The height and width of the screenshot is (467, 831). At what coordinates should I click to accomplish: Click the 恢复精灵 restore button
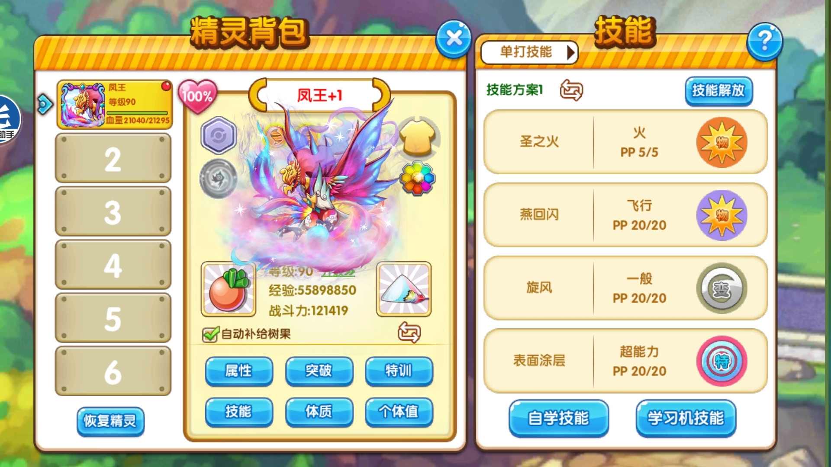click(110, 421)
